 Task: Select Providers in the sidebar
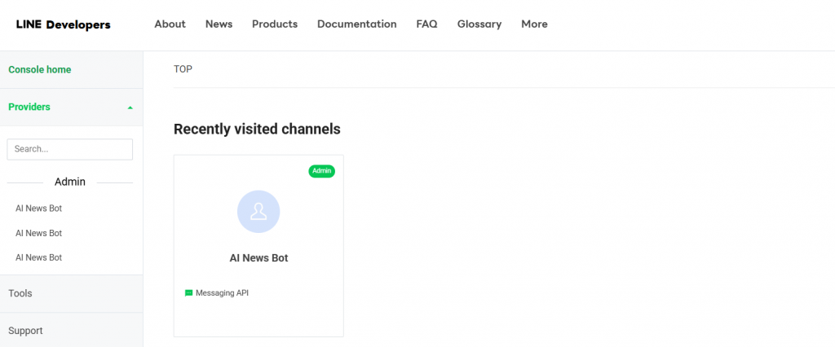[29, 107]
